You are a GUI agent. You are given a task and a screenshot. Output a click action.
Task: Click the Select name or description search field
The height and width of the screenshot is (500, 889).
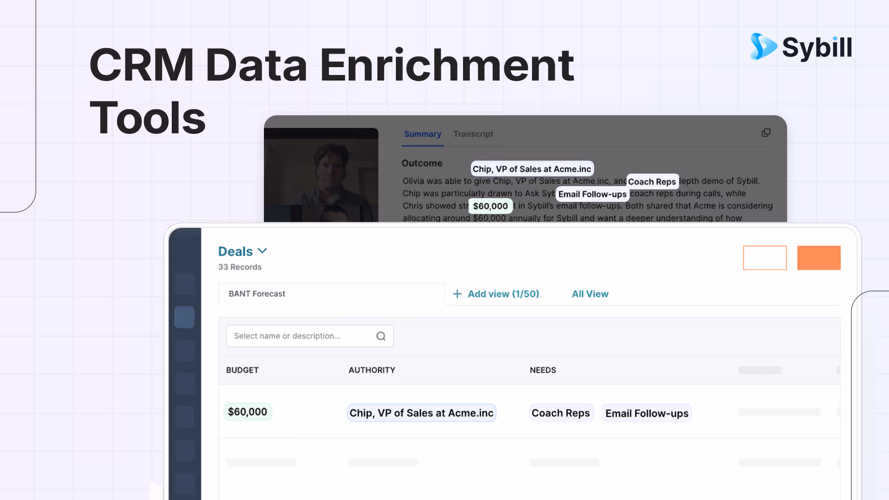(x=310, y=336)
